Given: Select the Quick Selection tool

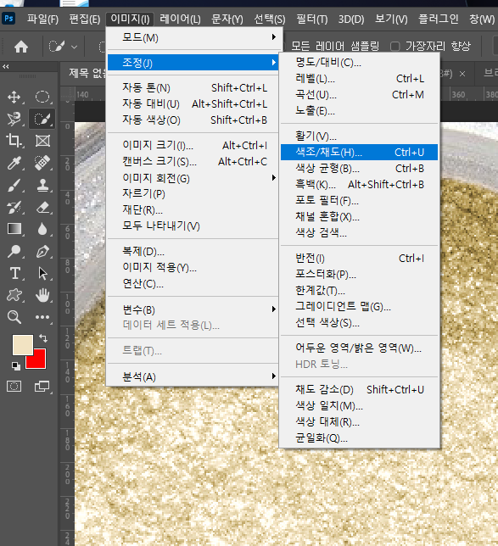Looking at the screenshot, I should click(x=42, y=119).
